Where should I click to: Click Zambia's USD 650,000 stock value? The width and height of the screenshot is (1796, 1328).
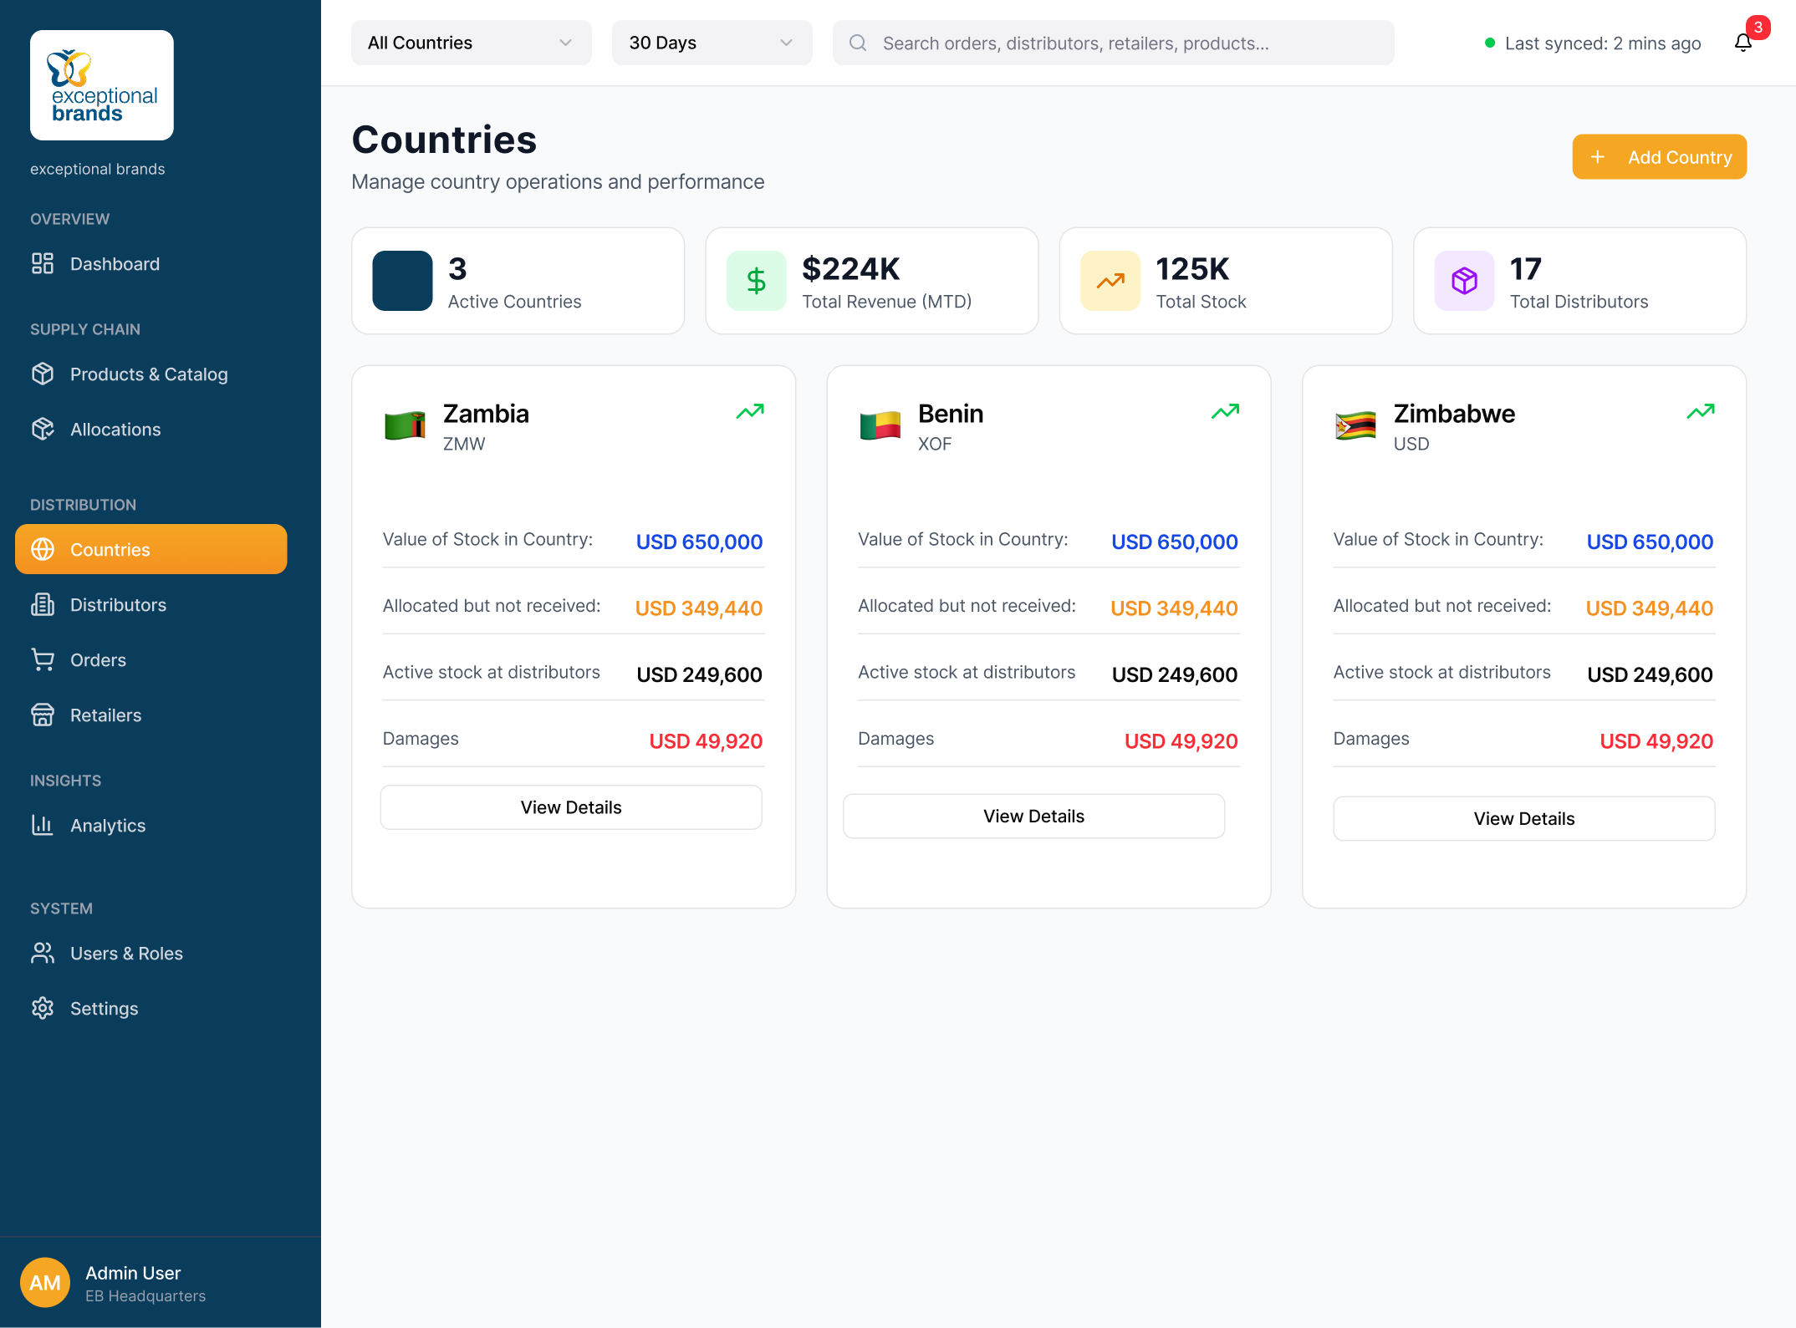(699, 542)
